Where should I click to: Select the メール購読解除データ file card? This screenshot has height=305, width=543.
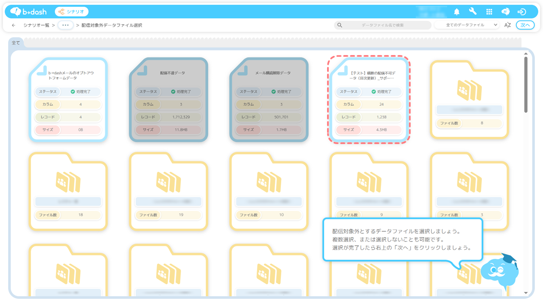(269, 99)
